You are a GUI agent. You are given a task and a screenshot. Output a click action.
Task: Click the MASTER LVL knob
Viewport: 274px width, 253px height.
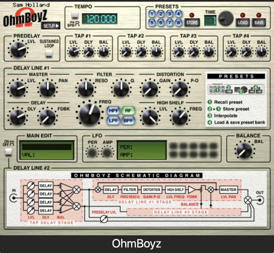click(x=18, y=89)
